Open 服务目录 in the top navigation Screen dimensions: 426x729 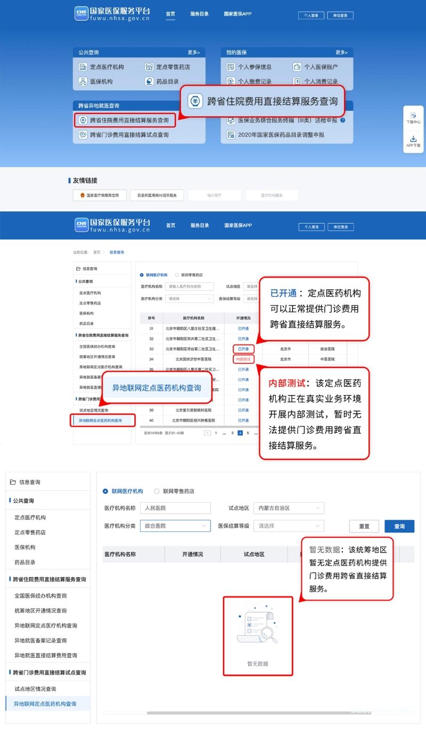click(x=199, y=14)
